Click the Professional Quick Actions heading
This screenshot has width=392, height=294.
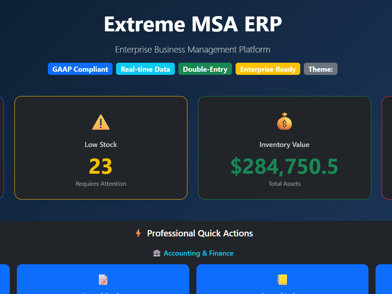[200, 233]
